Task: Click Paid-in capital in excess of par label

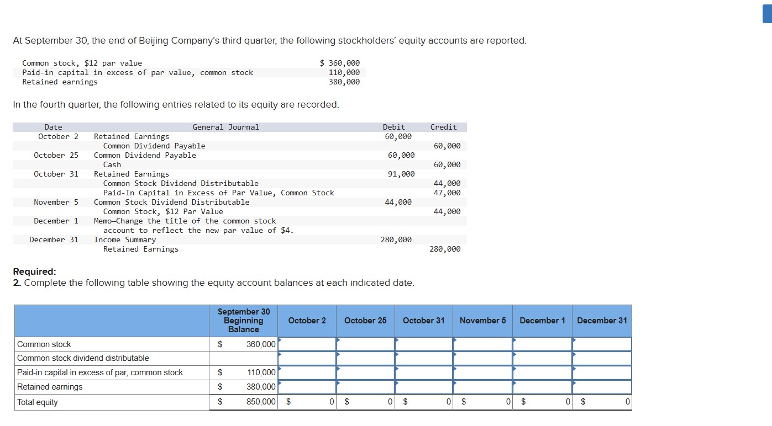Action: (100, 372)
